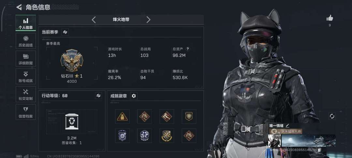
Task: Rotate the character with the refresh icon
Action: pos(332,116)
